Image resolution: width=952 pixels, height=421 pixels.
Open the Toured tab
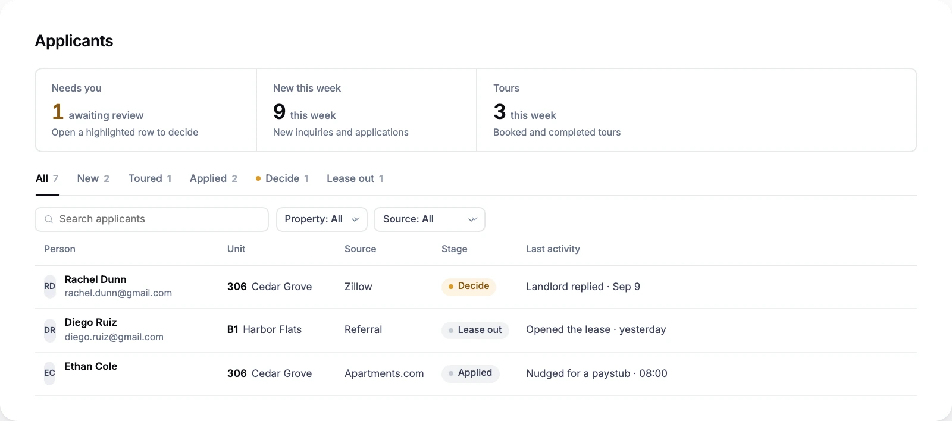150,178
